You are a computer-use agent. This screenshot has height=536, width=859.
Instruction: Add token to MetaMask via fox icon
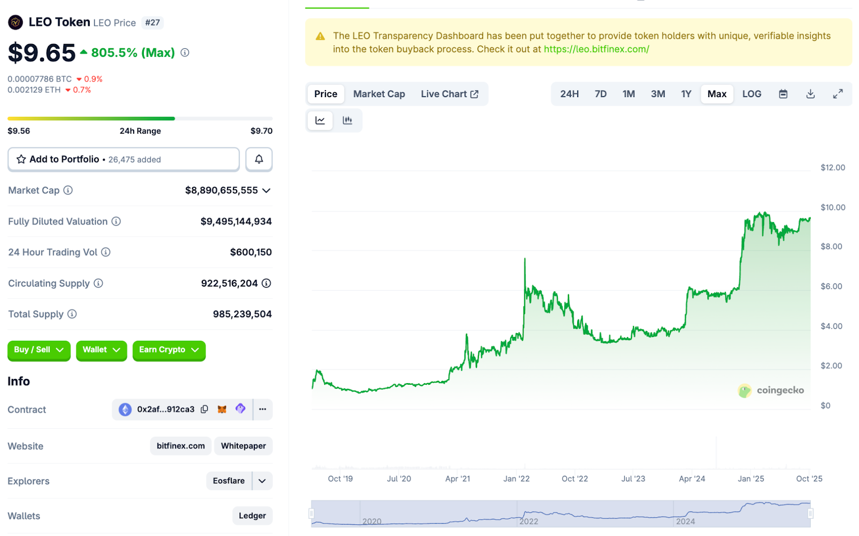tap(222, 409)
